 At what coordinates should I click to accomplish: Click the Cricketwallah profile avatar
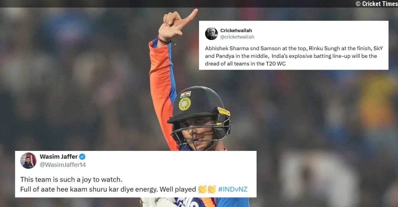point(211,34)
